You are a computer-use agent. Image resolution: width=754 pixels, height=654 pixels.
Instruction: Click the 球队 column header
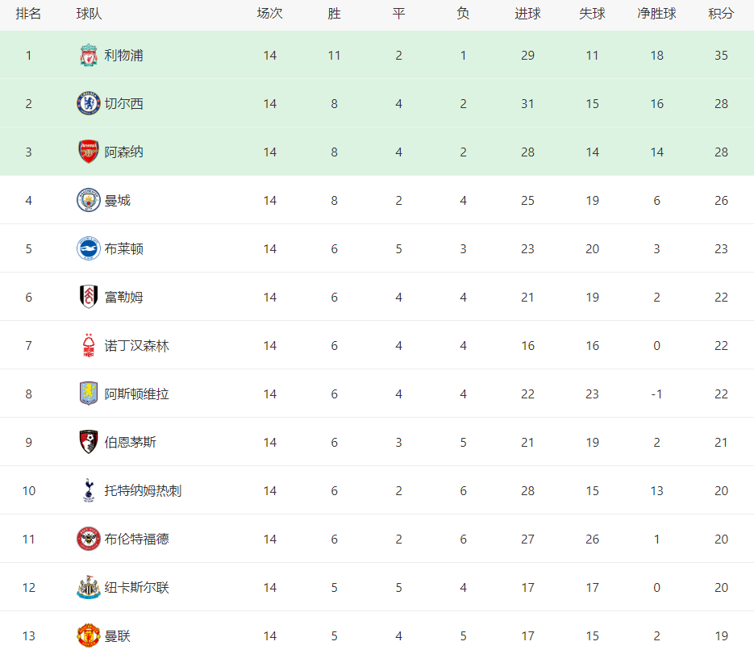89,15
